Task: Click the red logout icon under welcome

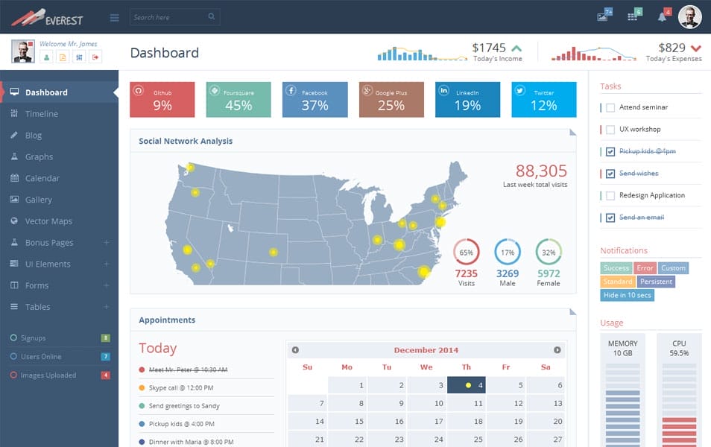Action: (x=95, y=57)
